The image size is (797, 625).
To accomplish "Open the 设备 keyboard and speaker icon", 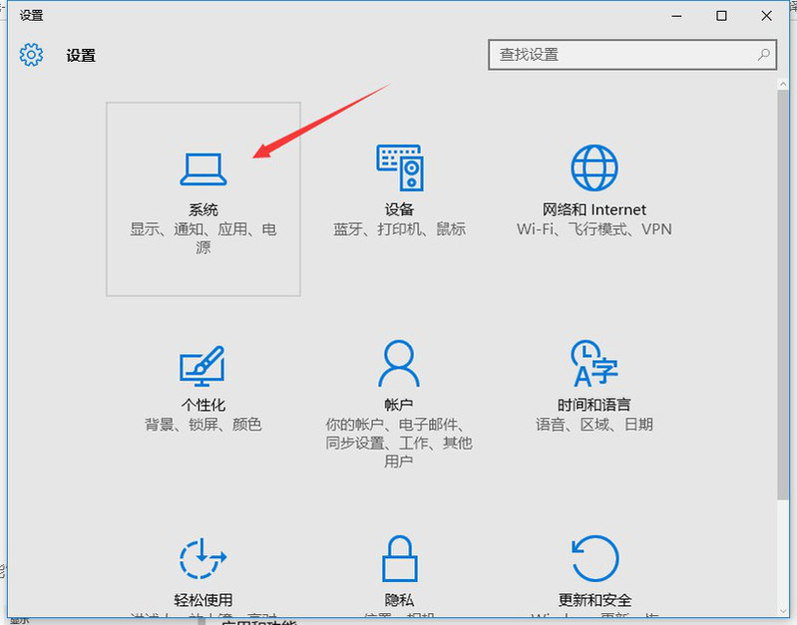I will (400, 167).
